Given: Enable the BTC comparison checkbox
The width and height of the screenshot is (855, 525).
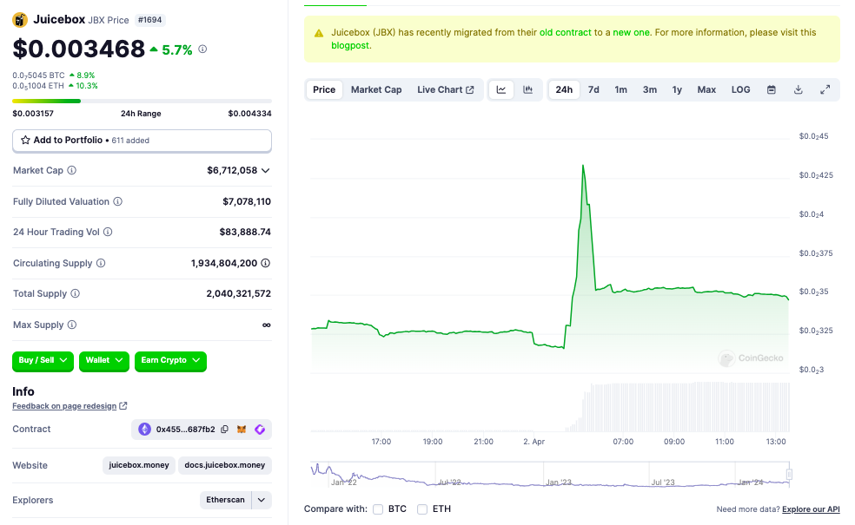Looking at the screenshot, I should pos(378,509).
